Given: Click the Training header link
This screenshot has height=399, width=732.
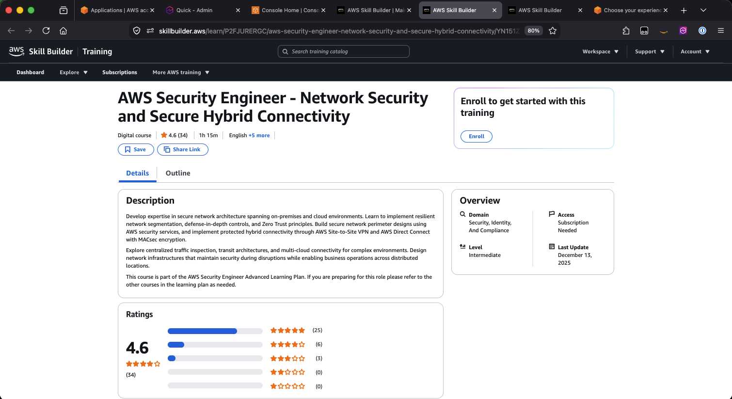Looking at the screenshot, I should (x=97, y=51).
